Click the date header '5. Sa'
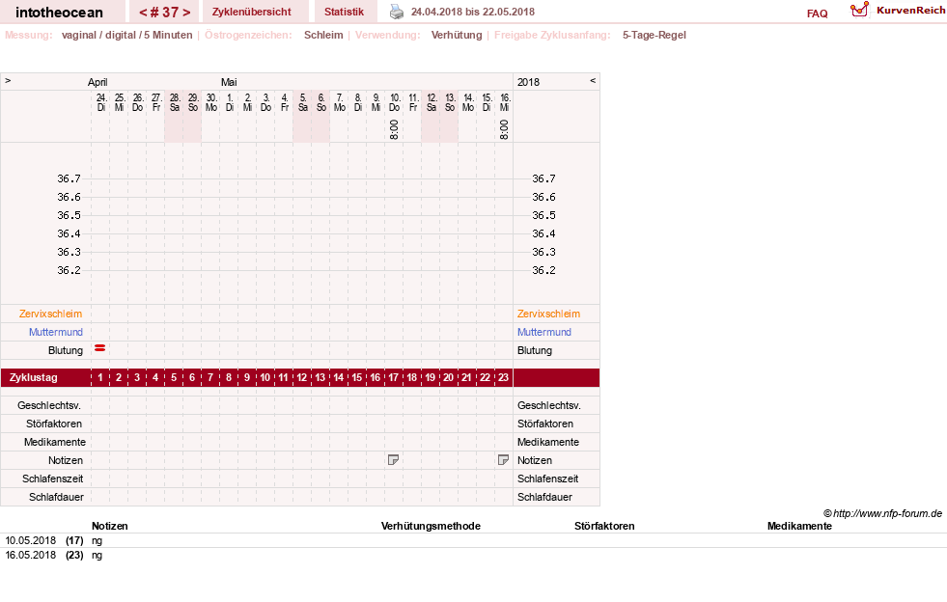This screenshot has width=947, height=602. [x=302, y=102]
